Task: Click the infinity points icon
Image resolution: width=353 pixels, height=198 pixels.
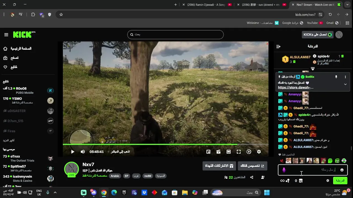Action: pyautogui.click(x=282, y=181)
